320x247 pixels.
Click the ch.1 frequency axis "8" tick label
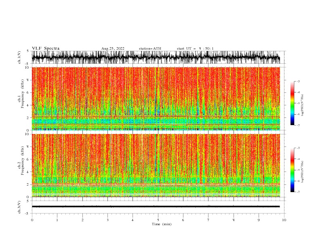(x=28, y=80)
